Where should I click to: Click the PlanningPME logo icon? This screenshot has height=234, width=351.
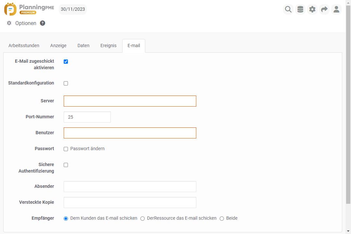coord(10,9)
